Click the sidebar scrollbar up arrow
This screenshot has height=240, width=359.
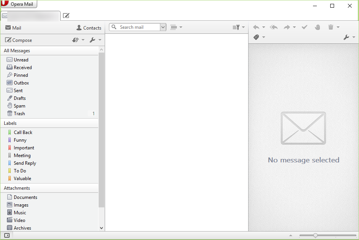(x=101, y=50)
